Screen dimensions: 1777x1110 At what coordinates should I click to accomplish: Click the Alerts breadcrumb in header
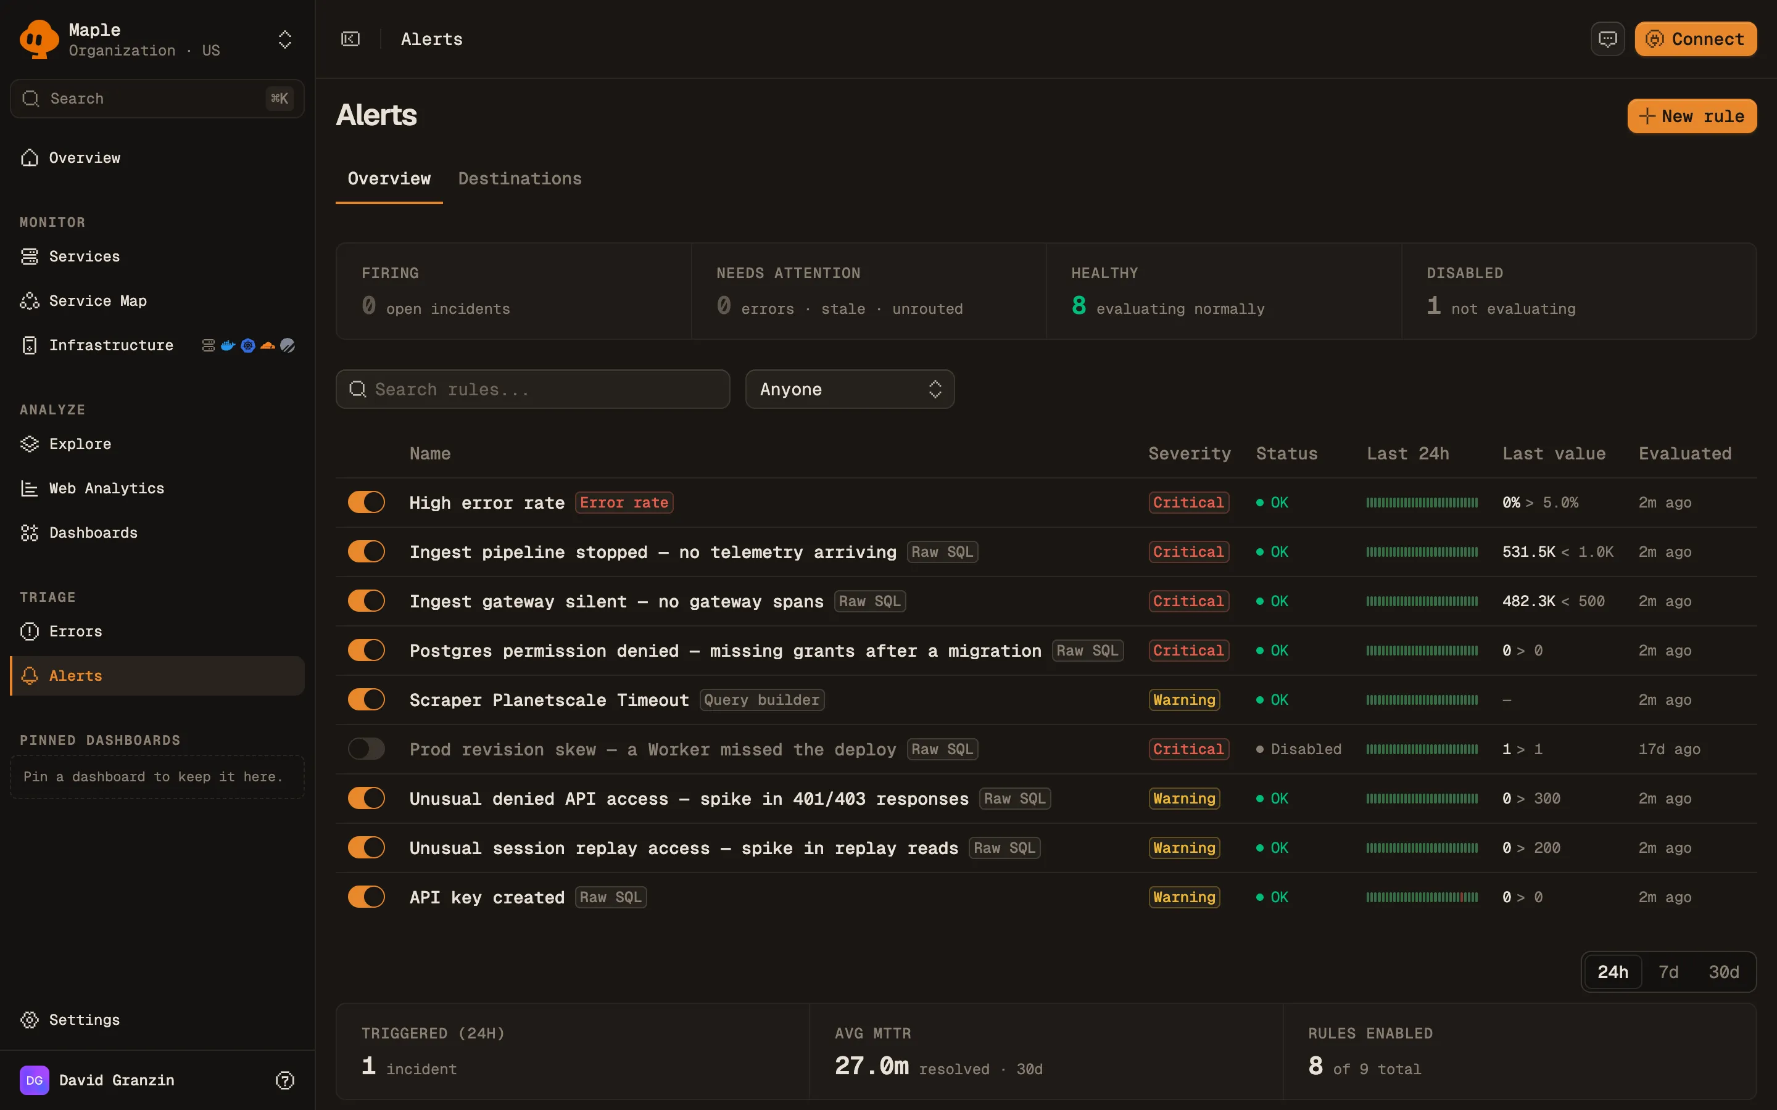(x=432, y=39)
